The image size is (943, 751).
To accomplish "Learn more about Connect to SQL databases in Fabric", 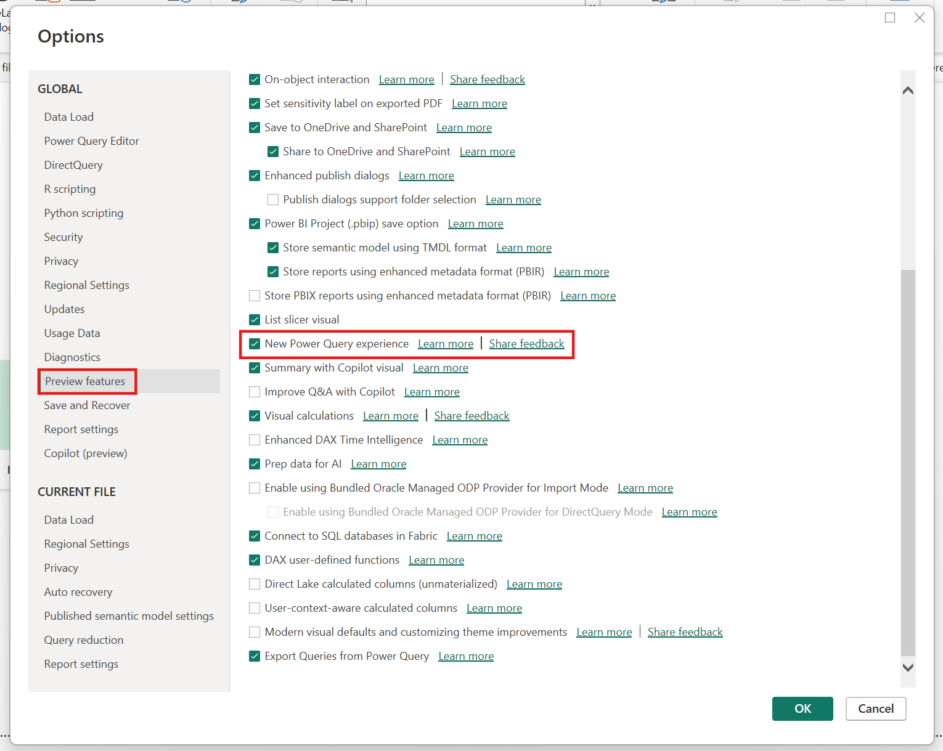I will click(475, 536).
